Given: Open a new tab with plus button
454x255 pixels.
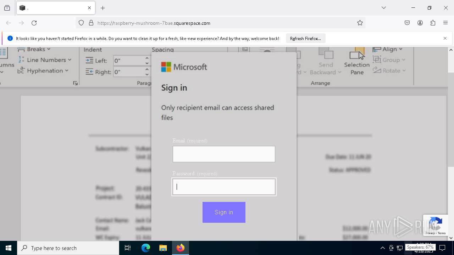Looking at the screenshot, I should coord(103,8).
